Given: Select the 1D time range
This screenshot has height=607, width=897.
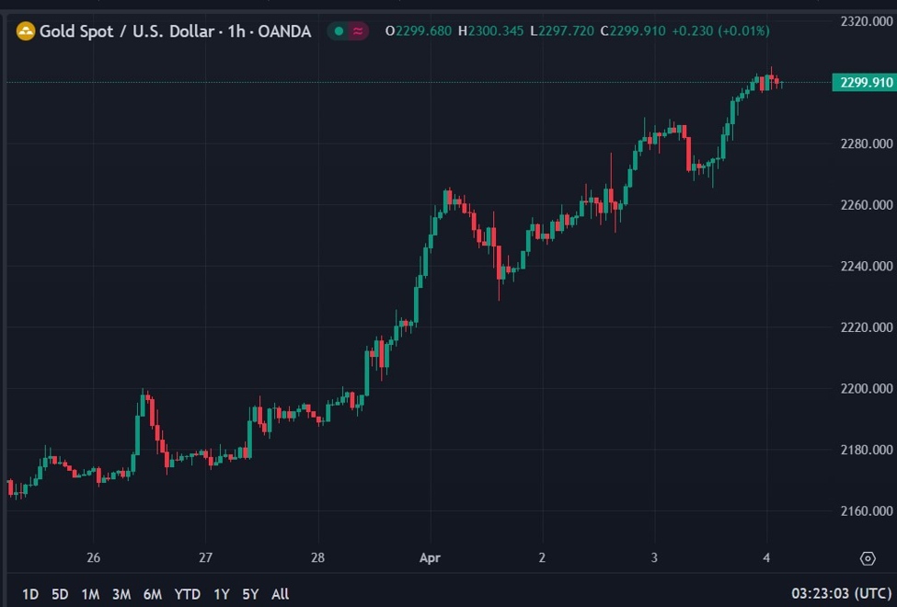Looking at the screenshot, I should 30,594.
